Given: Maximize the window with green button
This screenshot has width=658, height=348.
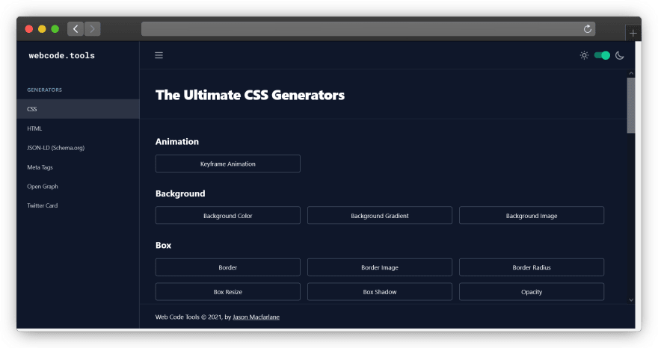Looking at the screenshot, I should [x=55, y=29].
